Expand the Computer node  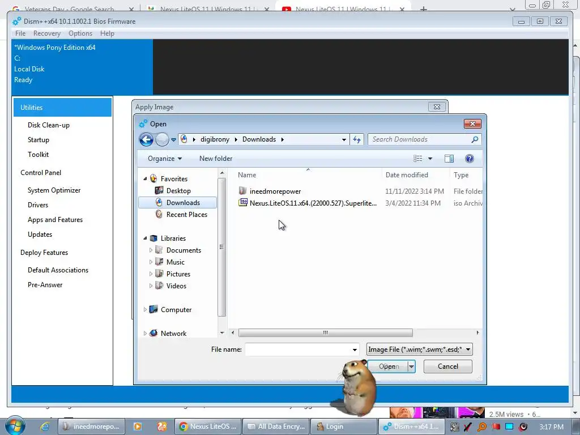pyautogui.click(x=145, y=310)
